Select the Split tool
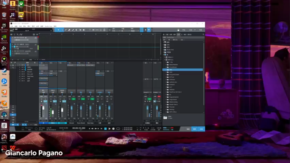The image size is (290, 163). tap(66, 30)
